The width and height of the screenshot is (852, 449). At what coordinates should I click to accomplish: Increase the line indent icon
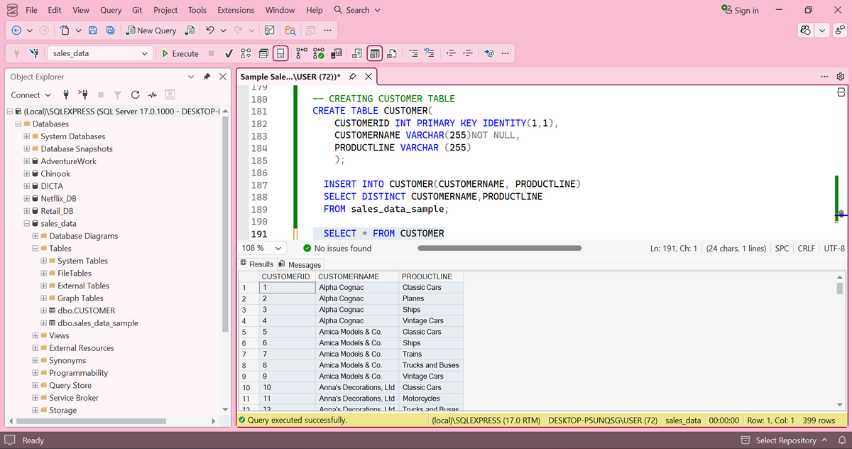467,53
